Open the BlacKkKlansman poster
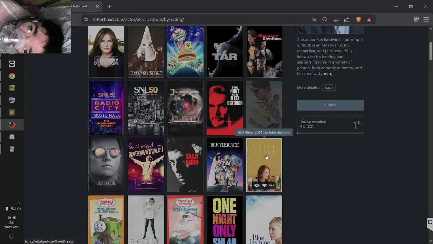 click(146, 52)
